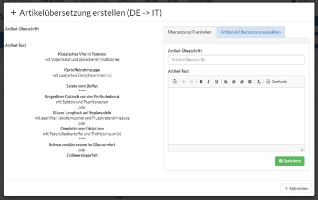Select 'Salate vom Buffet' text
Viewport: 318px width, 200px height.
click(82, 86)
